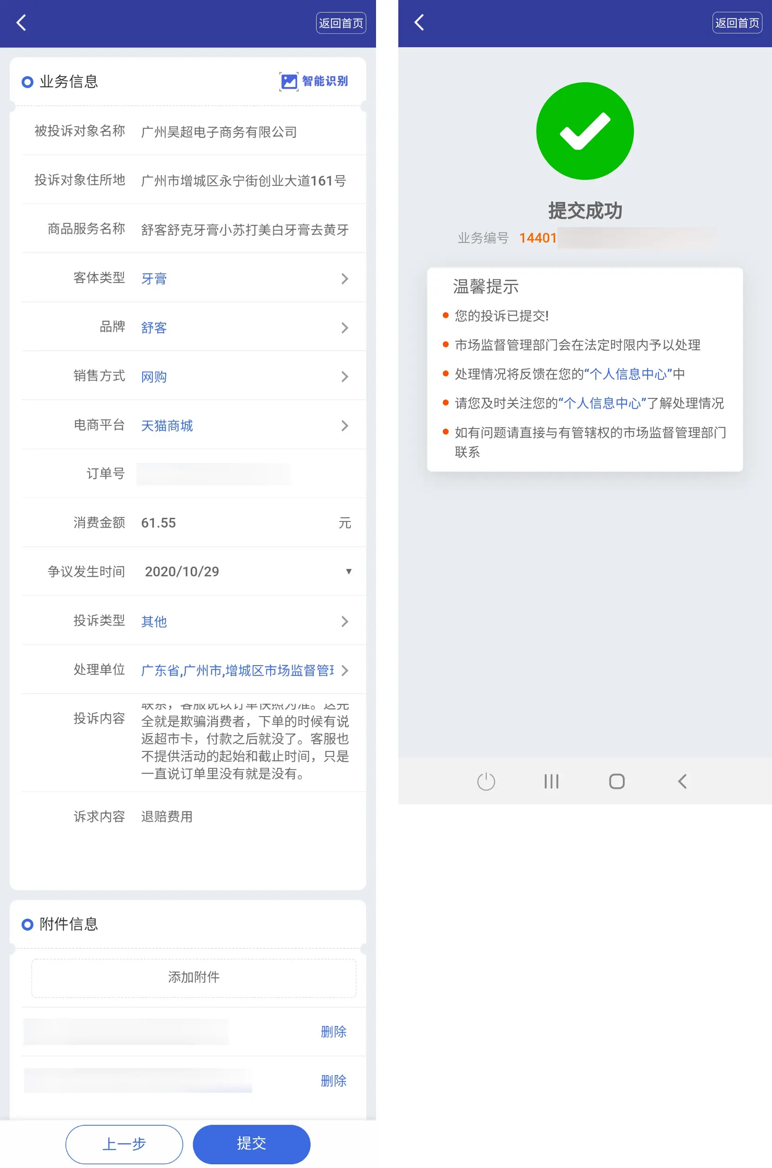
Task: Delete the second attachment via 删除
Action: click(333, 1080)
